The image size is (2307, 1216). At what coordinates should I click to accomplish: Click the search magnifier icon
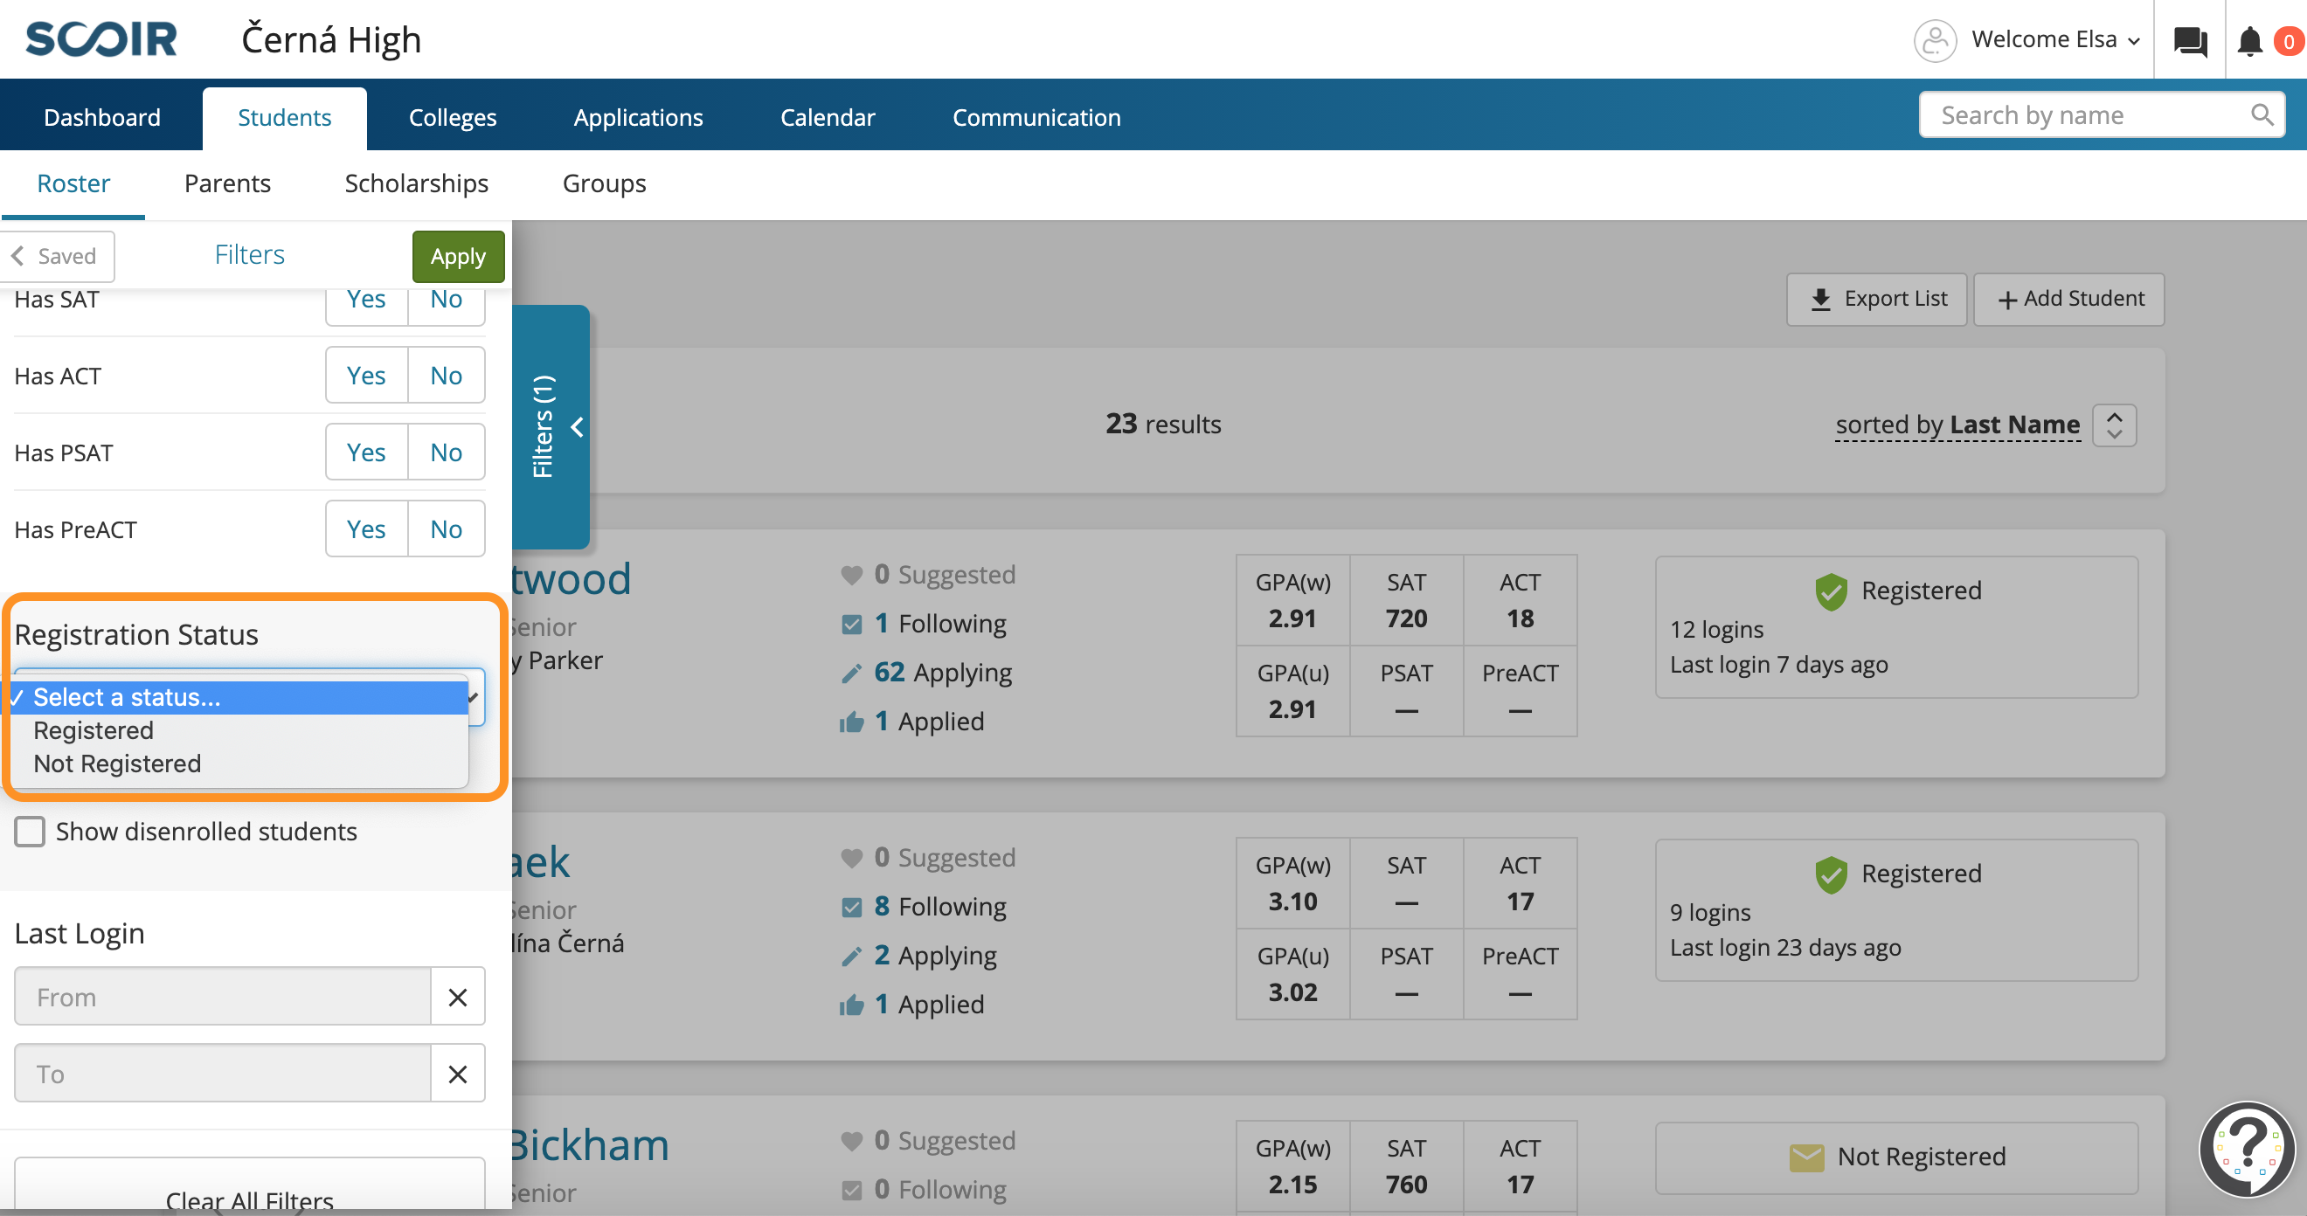[2262, 114]
